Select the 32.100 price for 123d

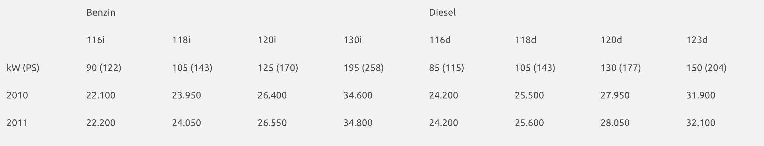701,123
